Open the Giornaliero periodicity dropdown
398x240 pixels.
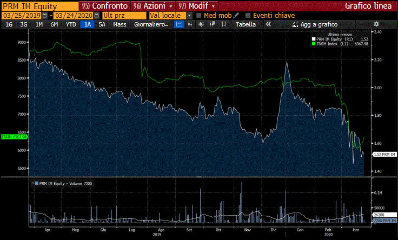click(x=151, y=24)
